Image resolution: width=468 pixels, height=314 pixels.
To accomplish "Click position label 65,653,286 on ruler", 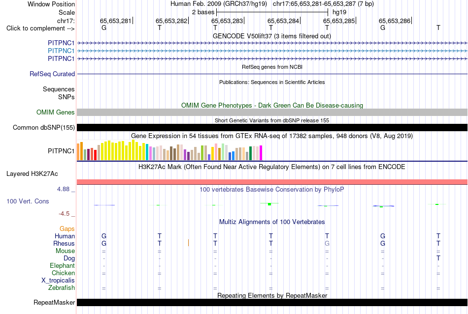I will click(395, 21).
